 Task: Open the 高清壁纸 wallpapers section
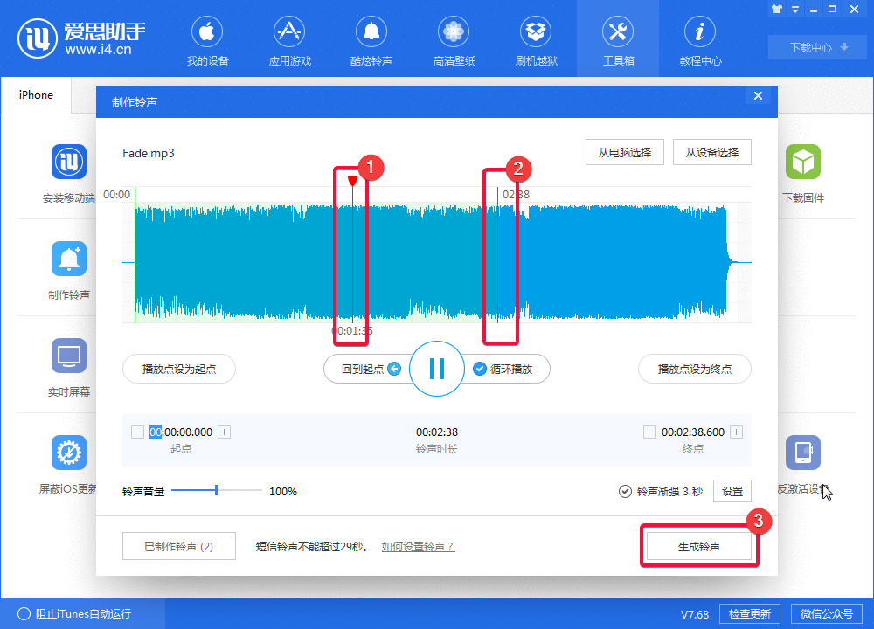tap(453, 39)
